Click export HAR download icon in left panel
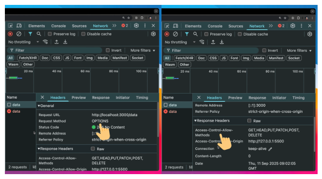The width and height of the screenshot is (322, 179). tap(65, 42)
